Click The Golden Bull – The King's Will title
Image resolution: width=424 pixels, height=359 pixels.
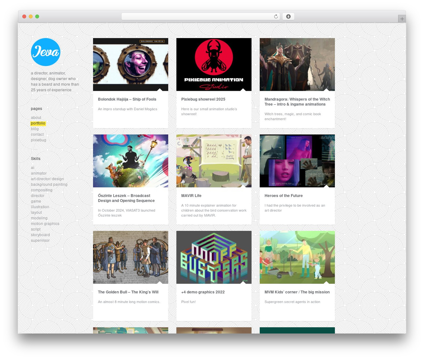tap(128, 292)
